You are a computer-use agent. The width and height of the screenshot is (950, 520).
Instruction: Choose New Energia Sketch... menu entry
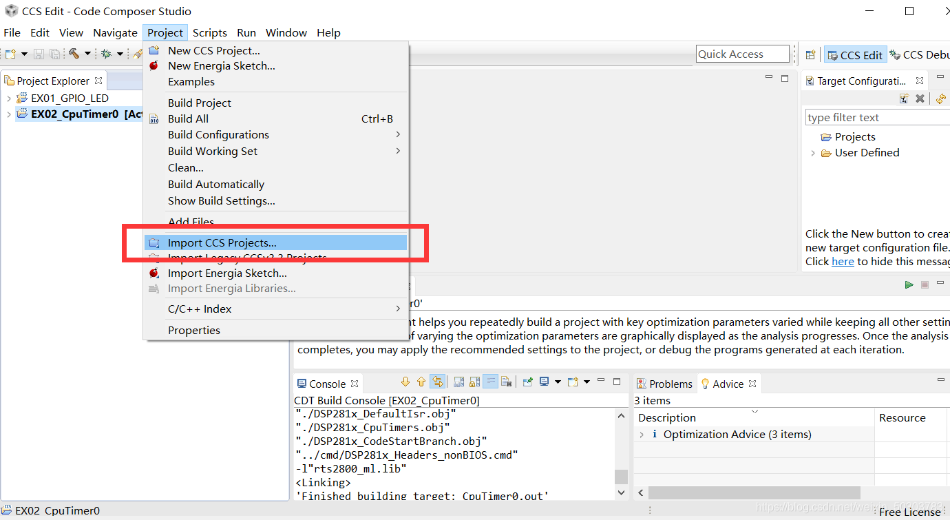pyautogui.click(x=275, y=66)
